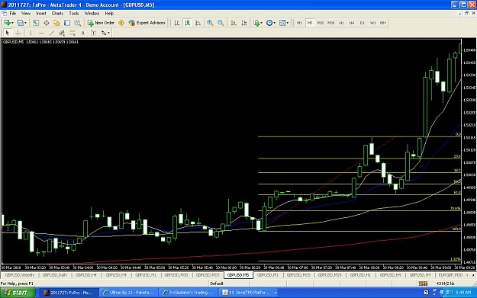The width and height of the screenshot is (477, 298).
Task: Open the File menu
Action: tap(13, 14)
